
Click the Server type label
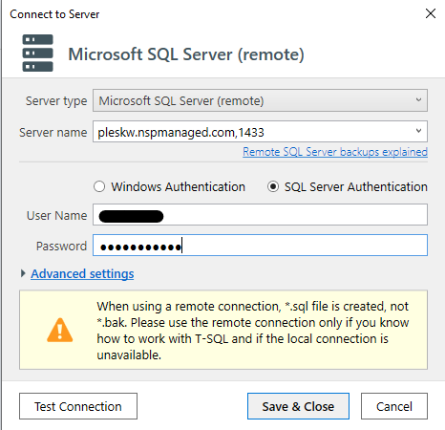pos(56,101)
